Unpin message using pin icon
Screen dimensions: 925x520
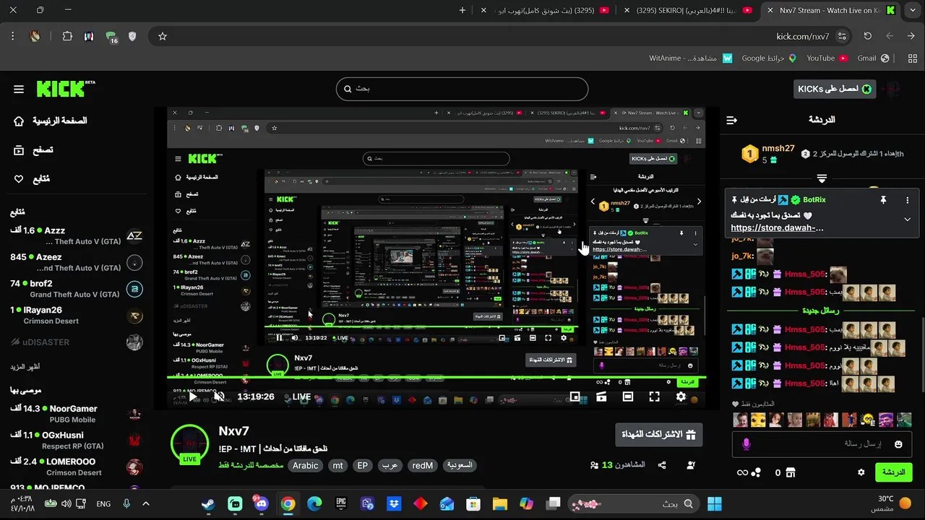tap(882, 200)
